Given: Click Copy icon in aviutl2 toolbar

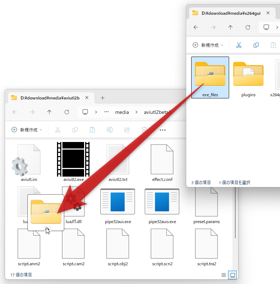Looking at the screenshot, I should coord(75,130).
